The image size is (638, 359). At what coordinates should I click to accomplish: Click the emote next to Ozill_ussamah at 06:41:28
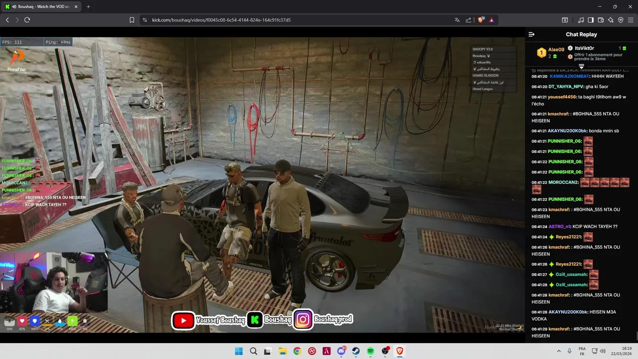pos(594,285)
